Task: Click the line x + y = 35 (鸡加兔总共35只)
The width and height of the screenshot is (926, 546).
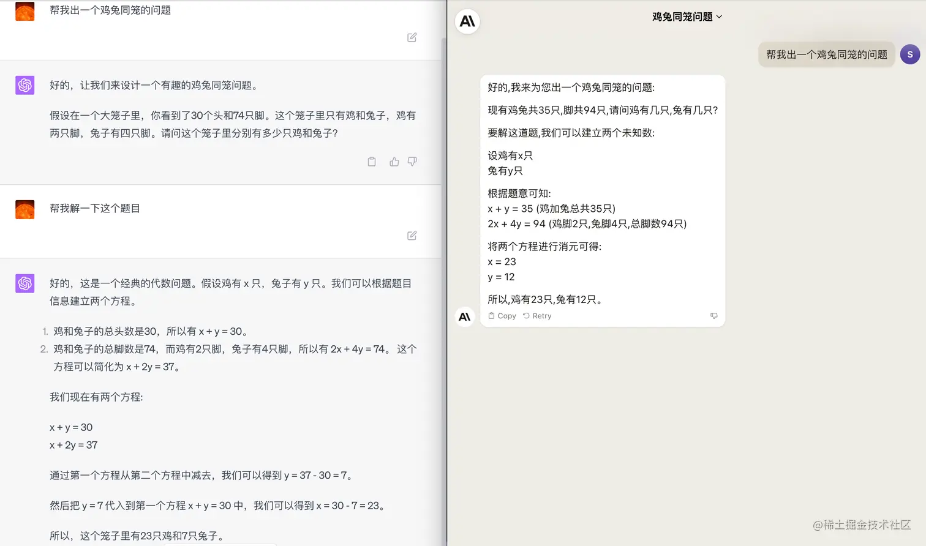Action: point(552,209)
